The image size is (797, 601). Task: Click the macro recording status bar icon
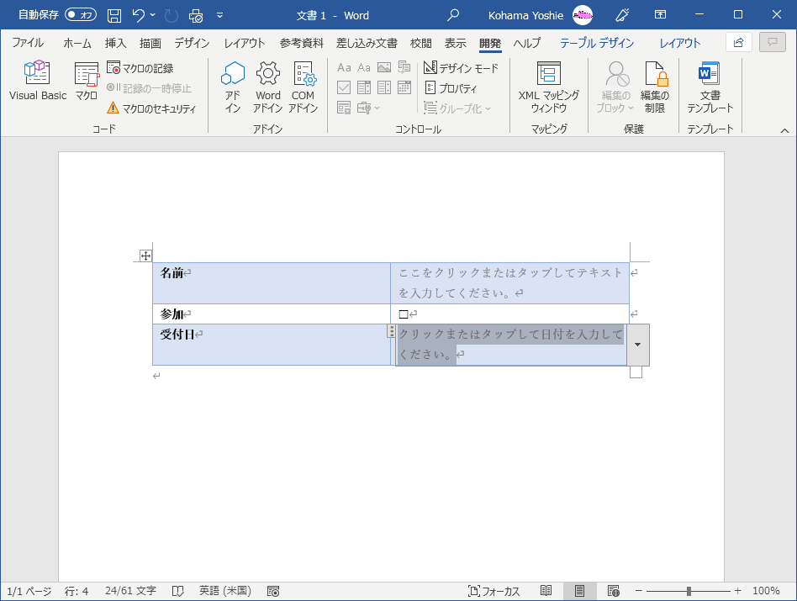click(273, 591)
